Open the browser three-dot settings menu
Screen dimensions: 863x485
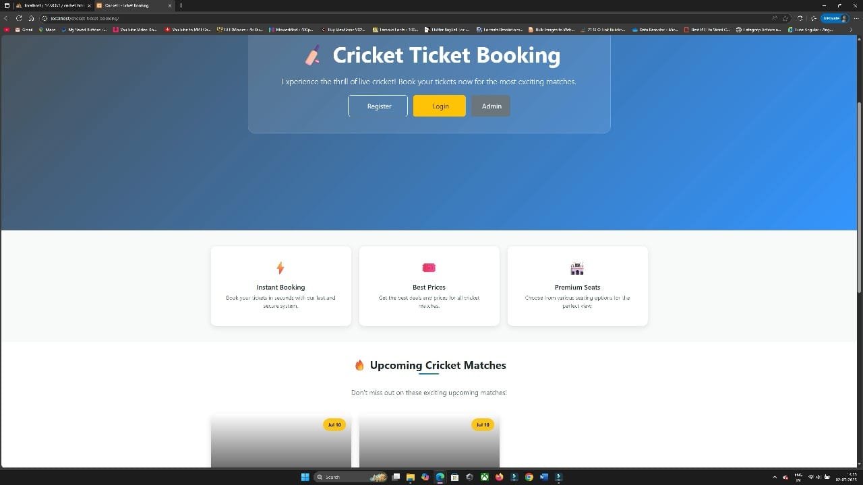[x=856, y=18]
